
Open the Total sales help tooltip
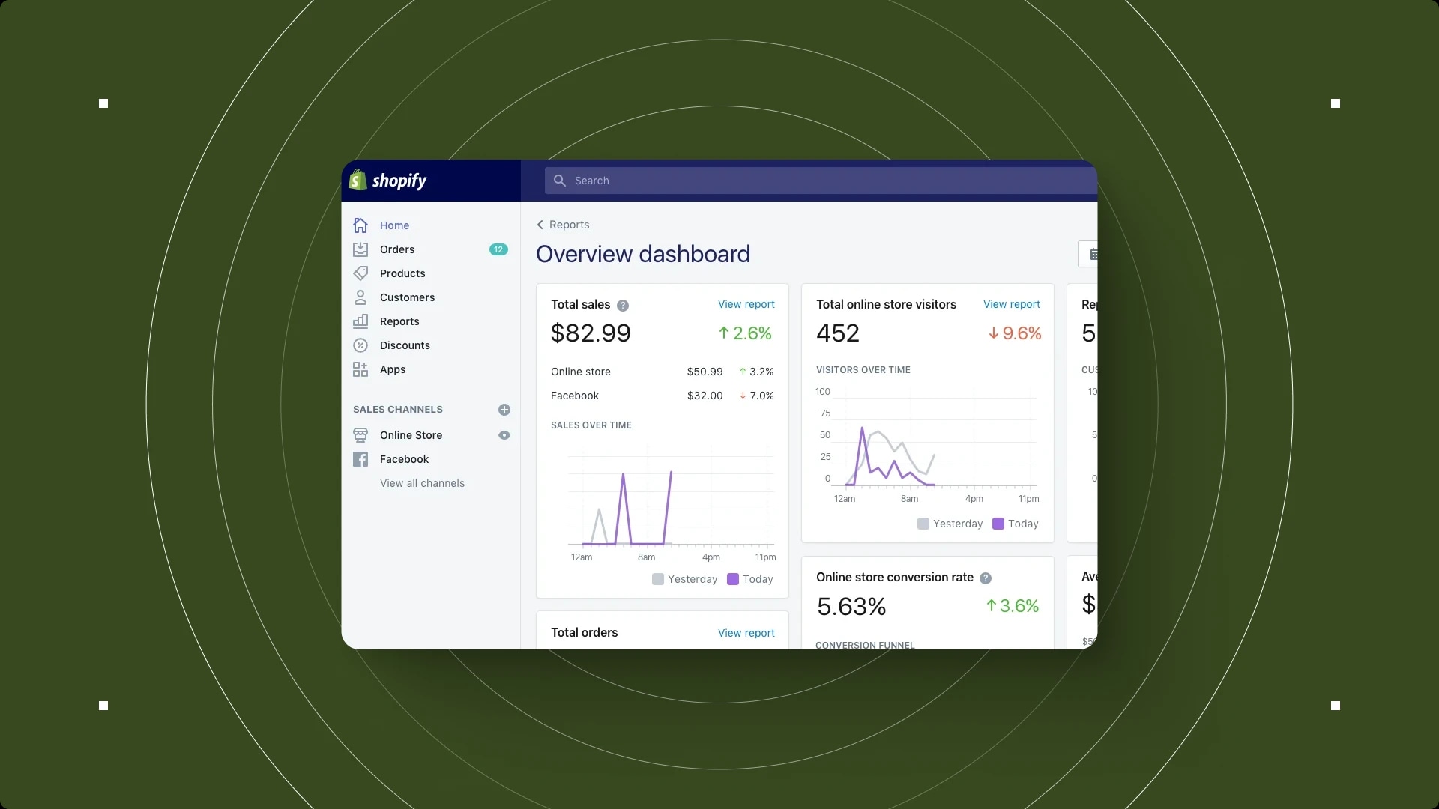pyautogui.click(x=621, y=305)
